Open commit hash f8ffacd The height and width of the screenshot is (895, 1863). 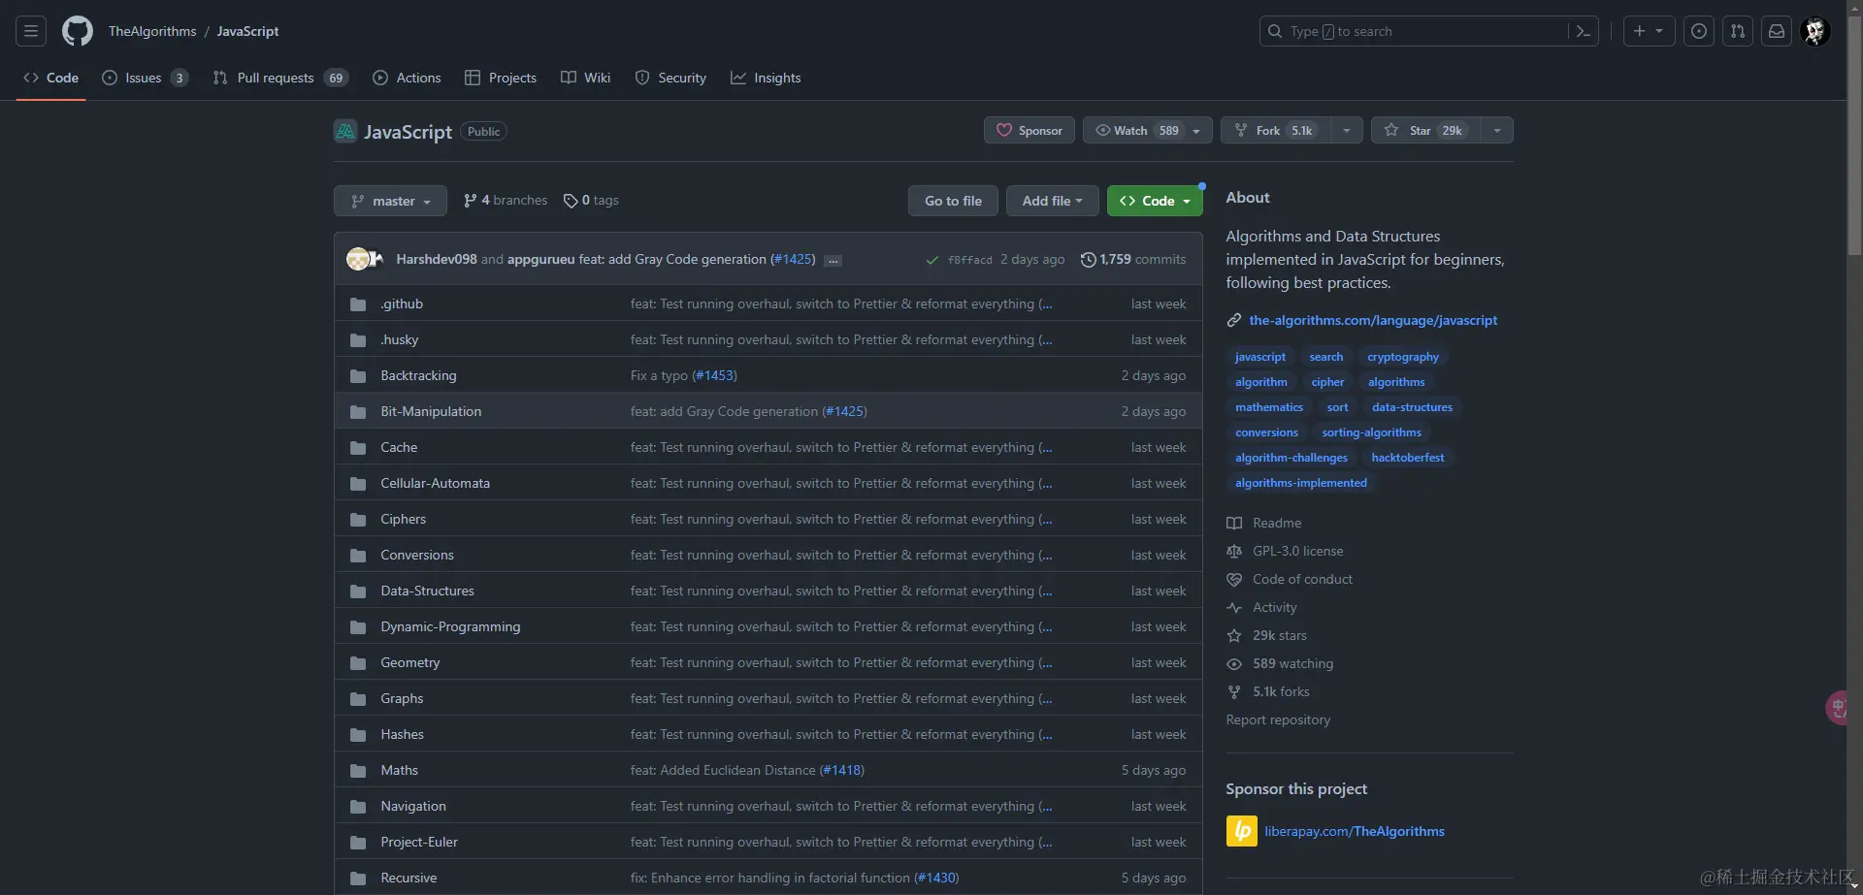970,260
